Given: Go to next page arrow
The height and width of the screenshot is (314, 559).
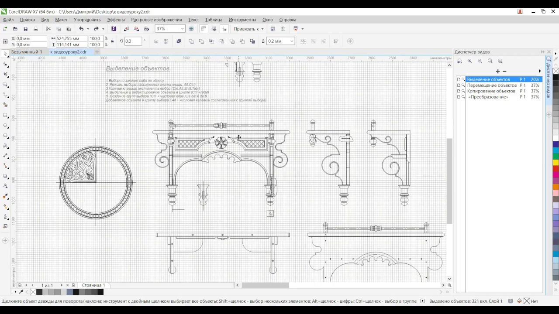Looking at the screenshot, I should click(x=62, y=285).
